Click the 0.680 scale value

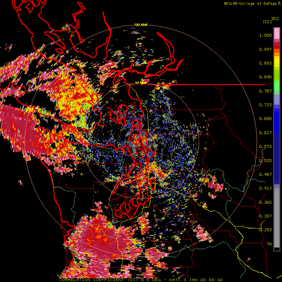265,119
